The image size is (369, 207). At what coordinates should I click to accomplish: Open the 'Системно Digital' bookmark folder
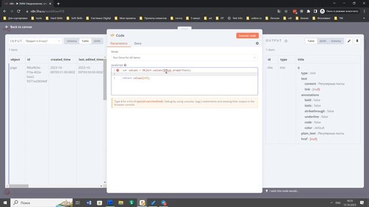[99, 18]
